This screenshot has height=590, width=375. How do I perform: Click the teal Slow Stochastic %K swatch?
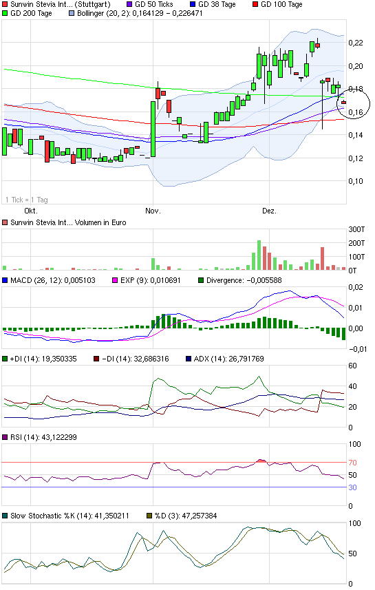(5, 516)
